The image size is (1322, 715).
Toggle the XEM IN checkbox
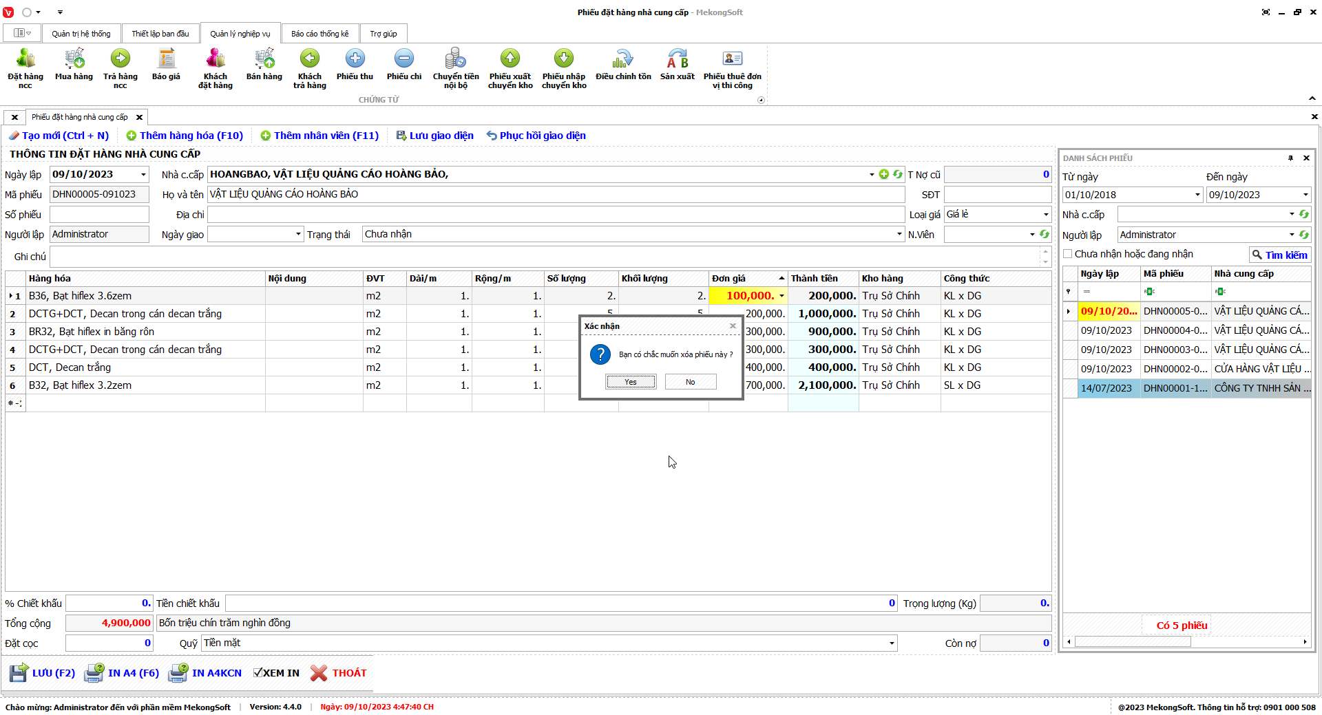click(258, 673)
